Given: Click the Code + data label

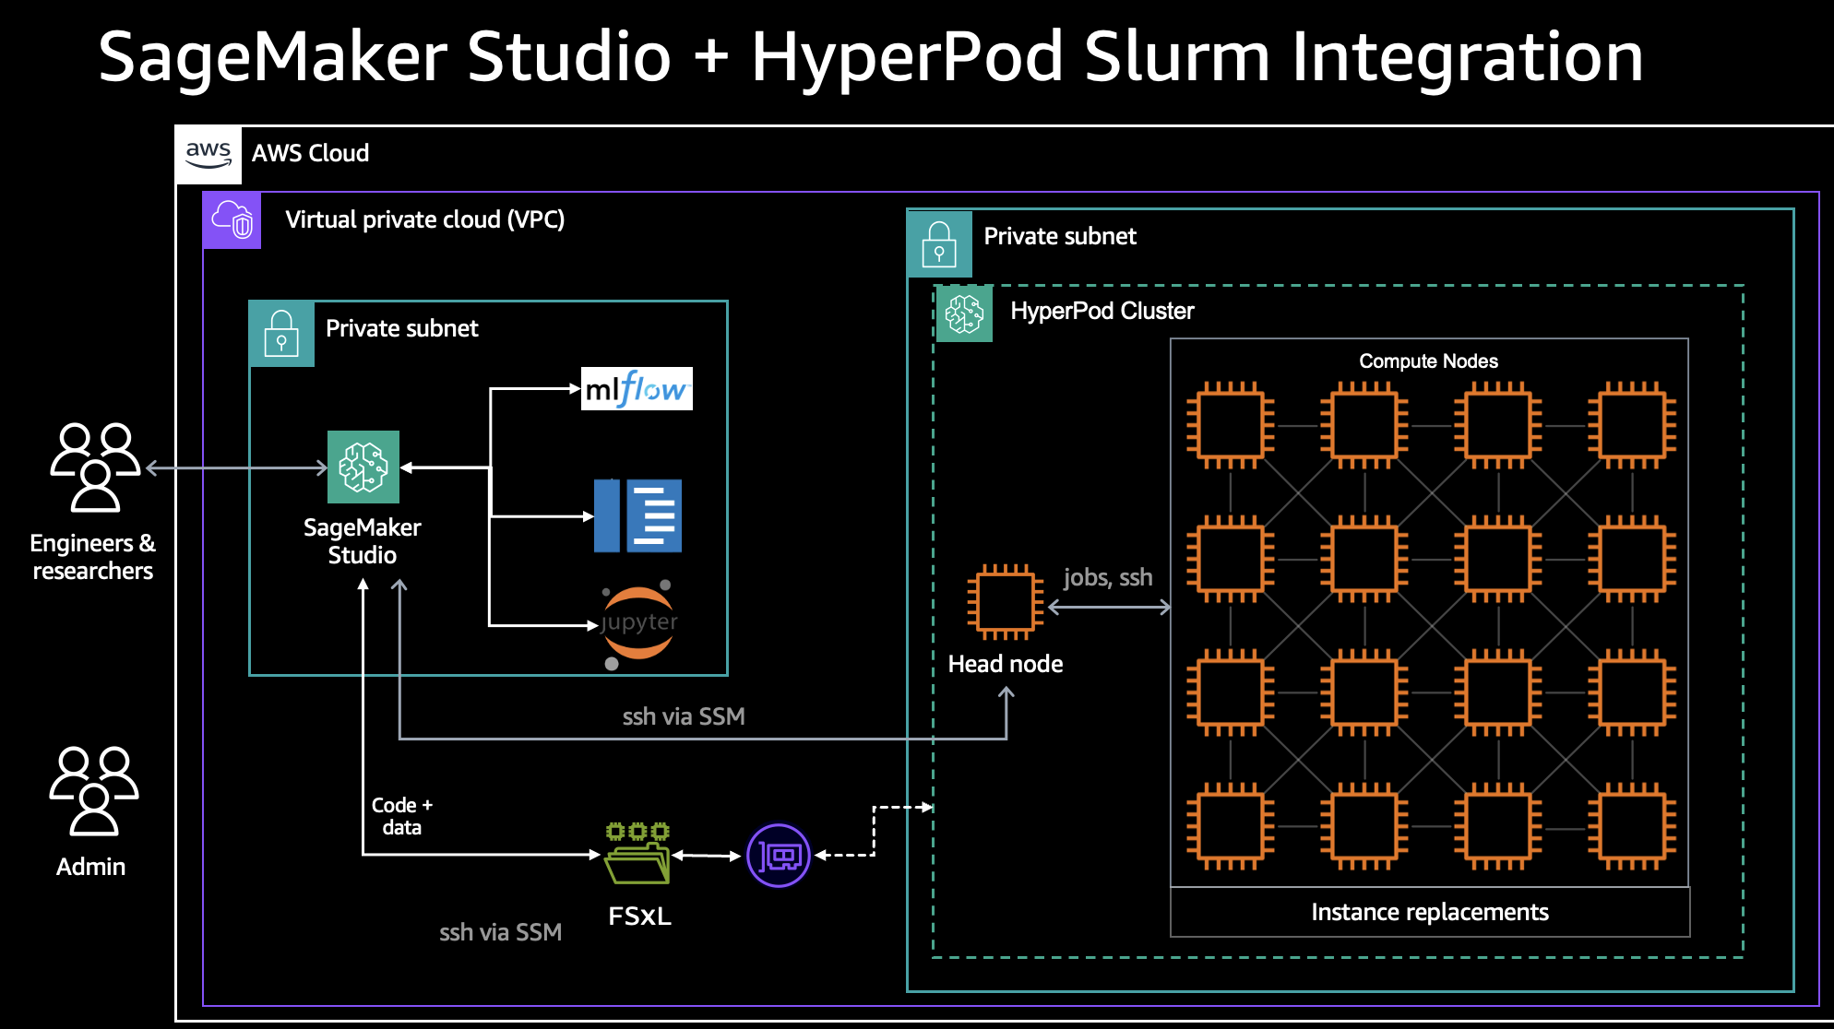Looking at the screenshot, I should pyautogui.click(x=402, y=816).
